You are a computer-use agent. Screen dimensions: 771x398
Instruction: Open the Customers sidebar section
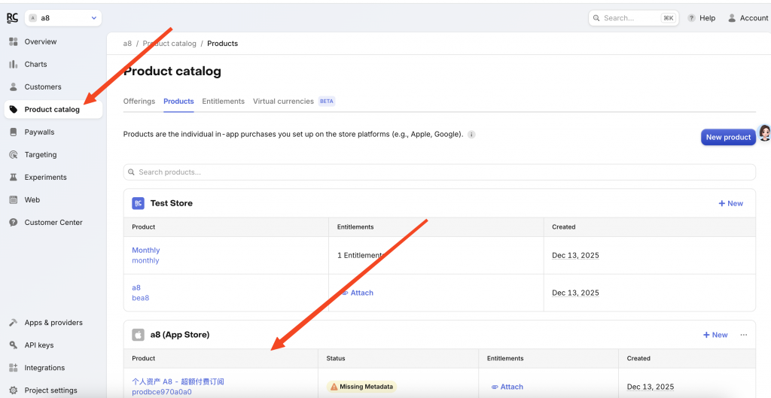pos(43,87)
